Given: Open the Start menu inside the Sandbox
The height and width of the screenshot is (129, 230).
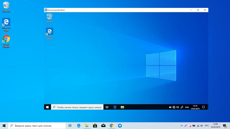Looking at the screenshot, I should [x=47, y=107].
